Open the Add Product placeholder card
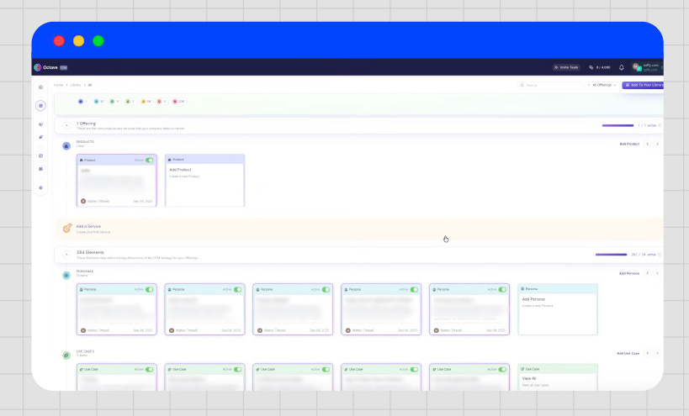 coord(204,181)
